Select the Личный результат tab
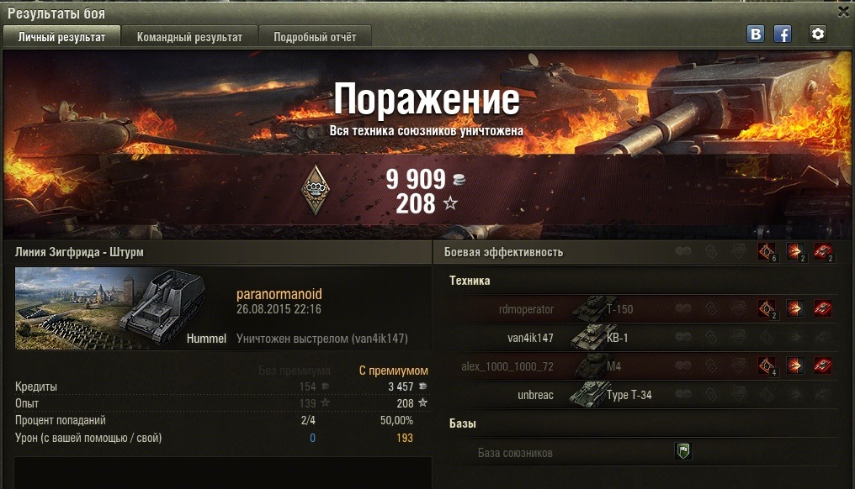855x489 pixels. (x=61, y=37)
